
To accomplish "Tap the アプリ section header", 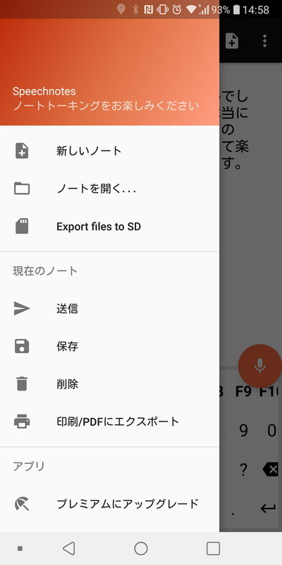I will (29, 466).
